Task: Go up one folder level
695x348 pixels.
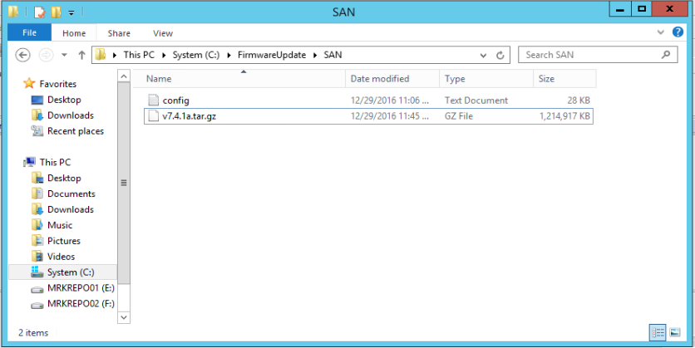Action: pyautogui.click(x=81, y=55)
